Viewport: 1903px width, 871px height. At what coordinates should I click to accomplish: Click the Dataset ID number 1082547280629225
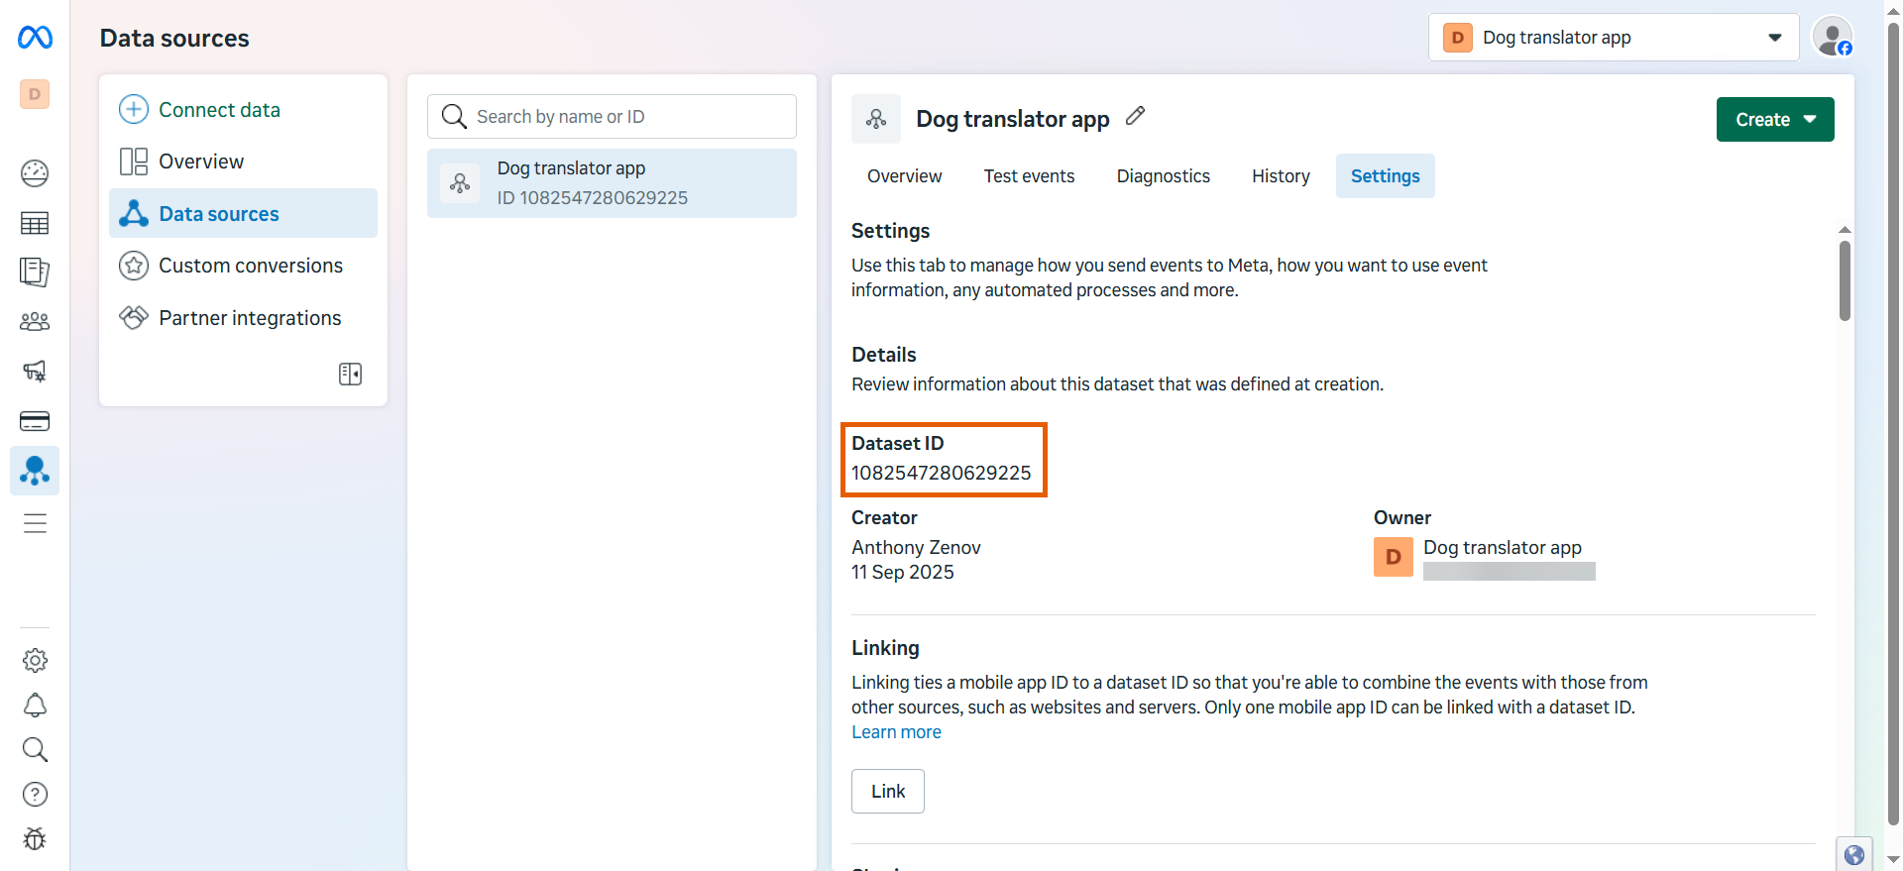point(942,474)
